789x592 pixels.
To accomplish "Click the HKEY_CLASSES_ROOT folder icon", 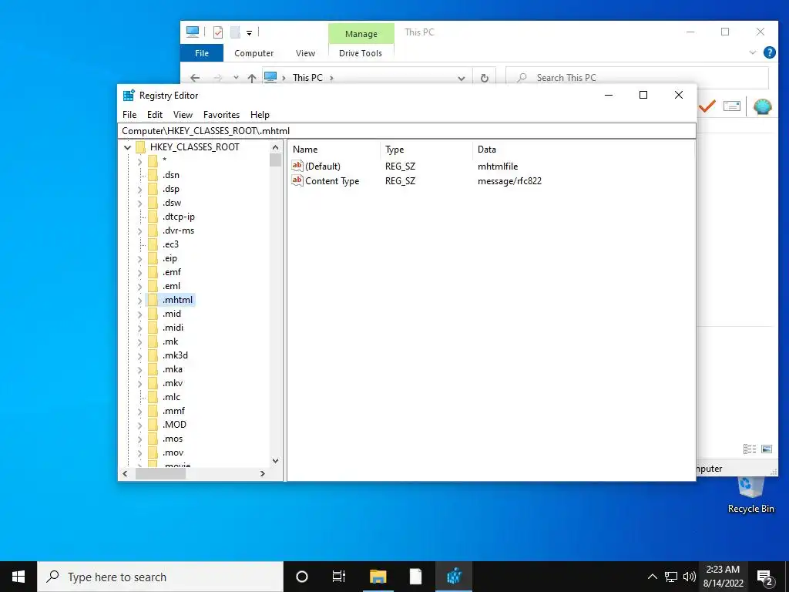I will [x=140, y=147].
